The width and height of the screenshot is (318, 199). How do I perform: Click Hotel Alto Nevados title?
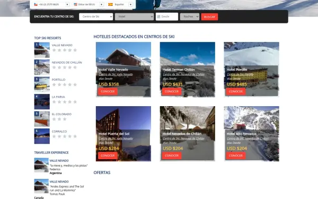pyautogui.click(x=242, y=134)
